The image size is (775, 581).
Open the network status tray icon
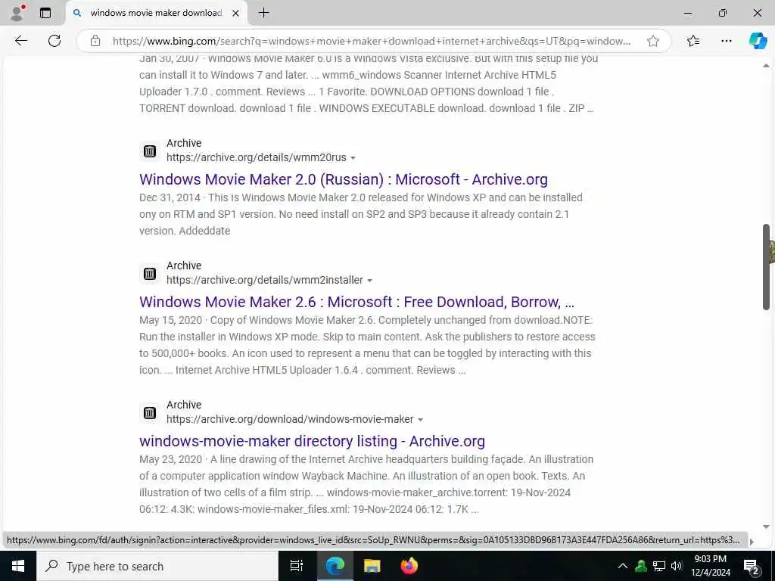point(659,566)
